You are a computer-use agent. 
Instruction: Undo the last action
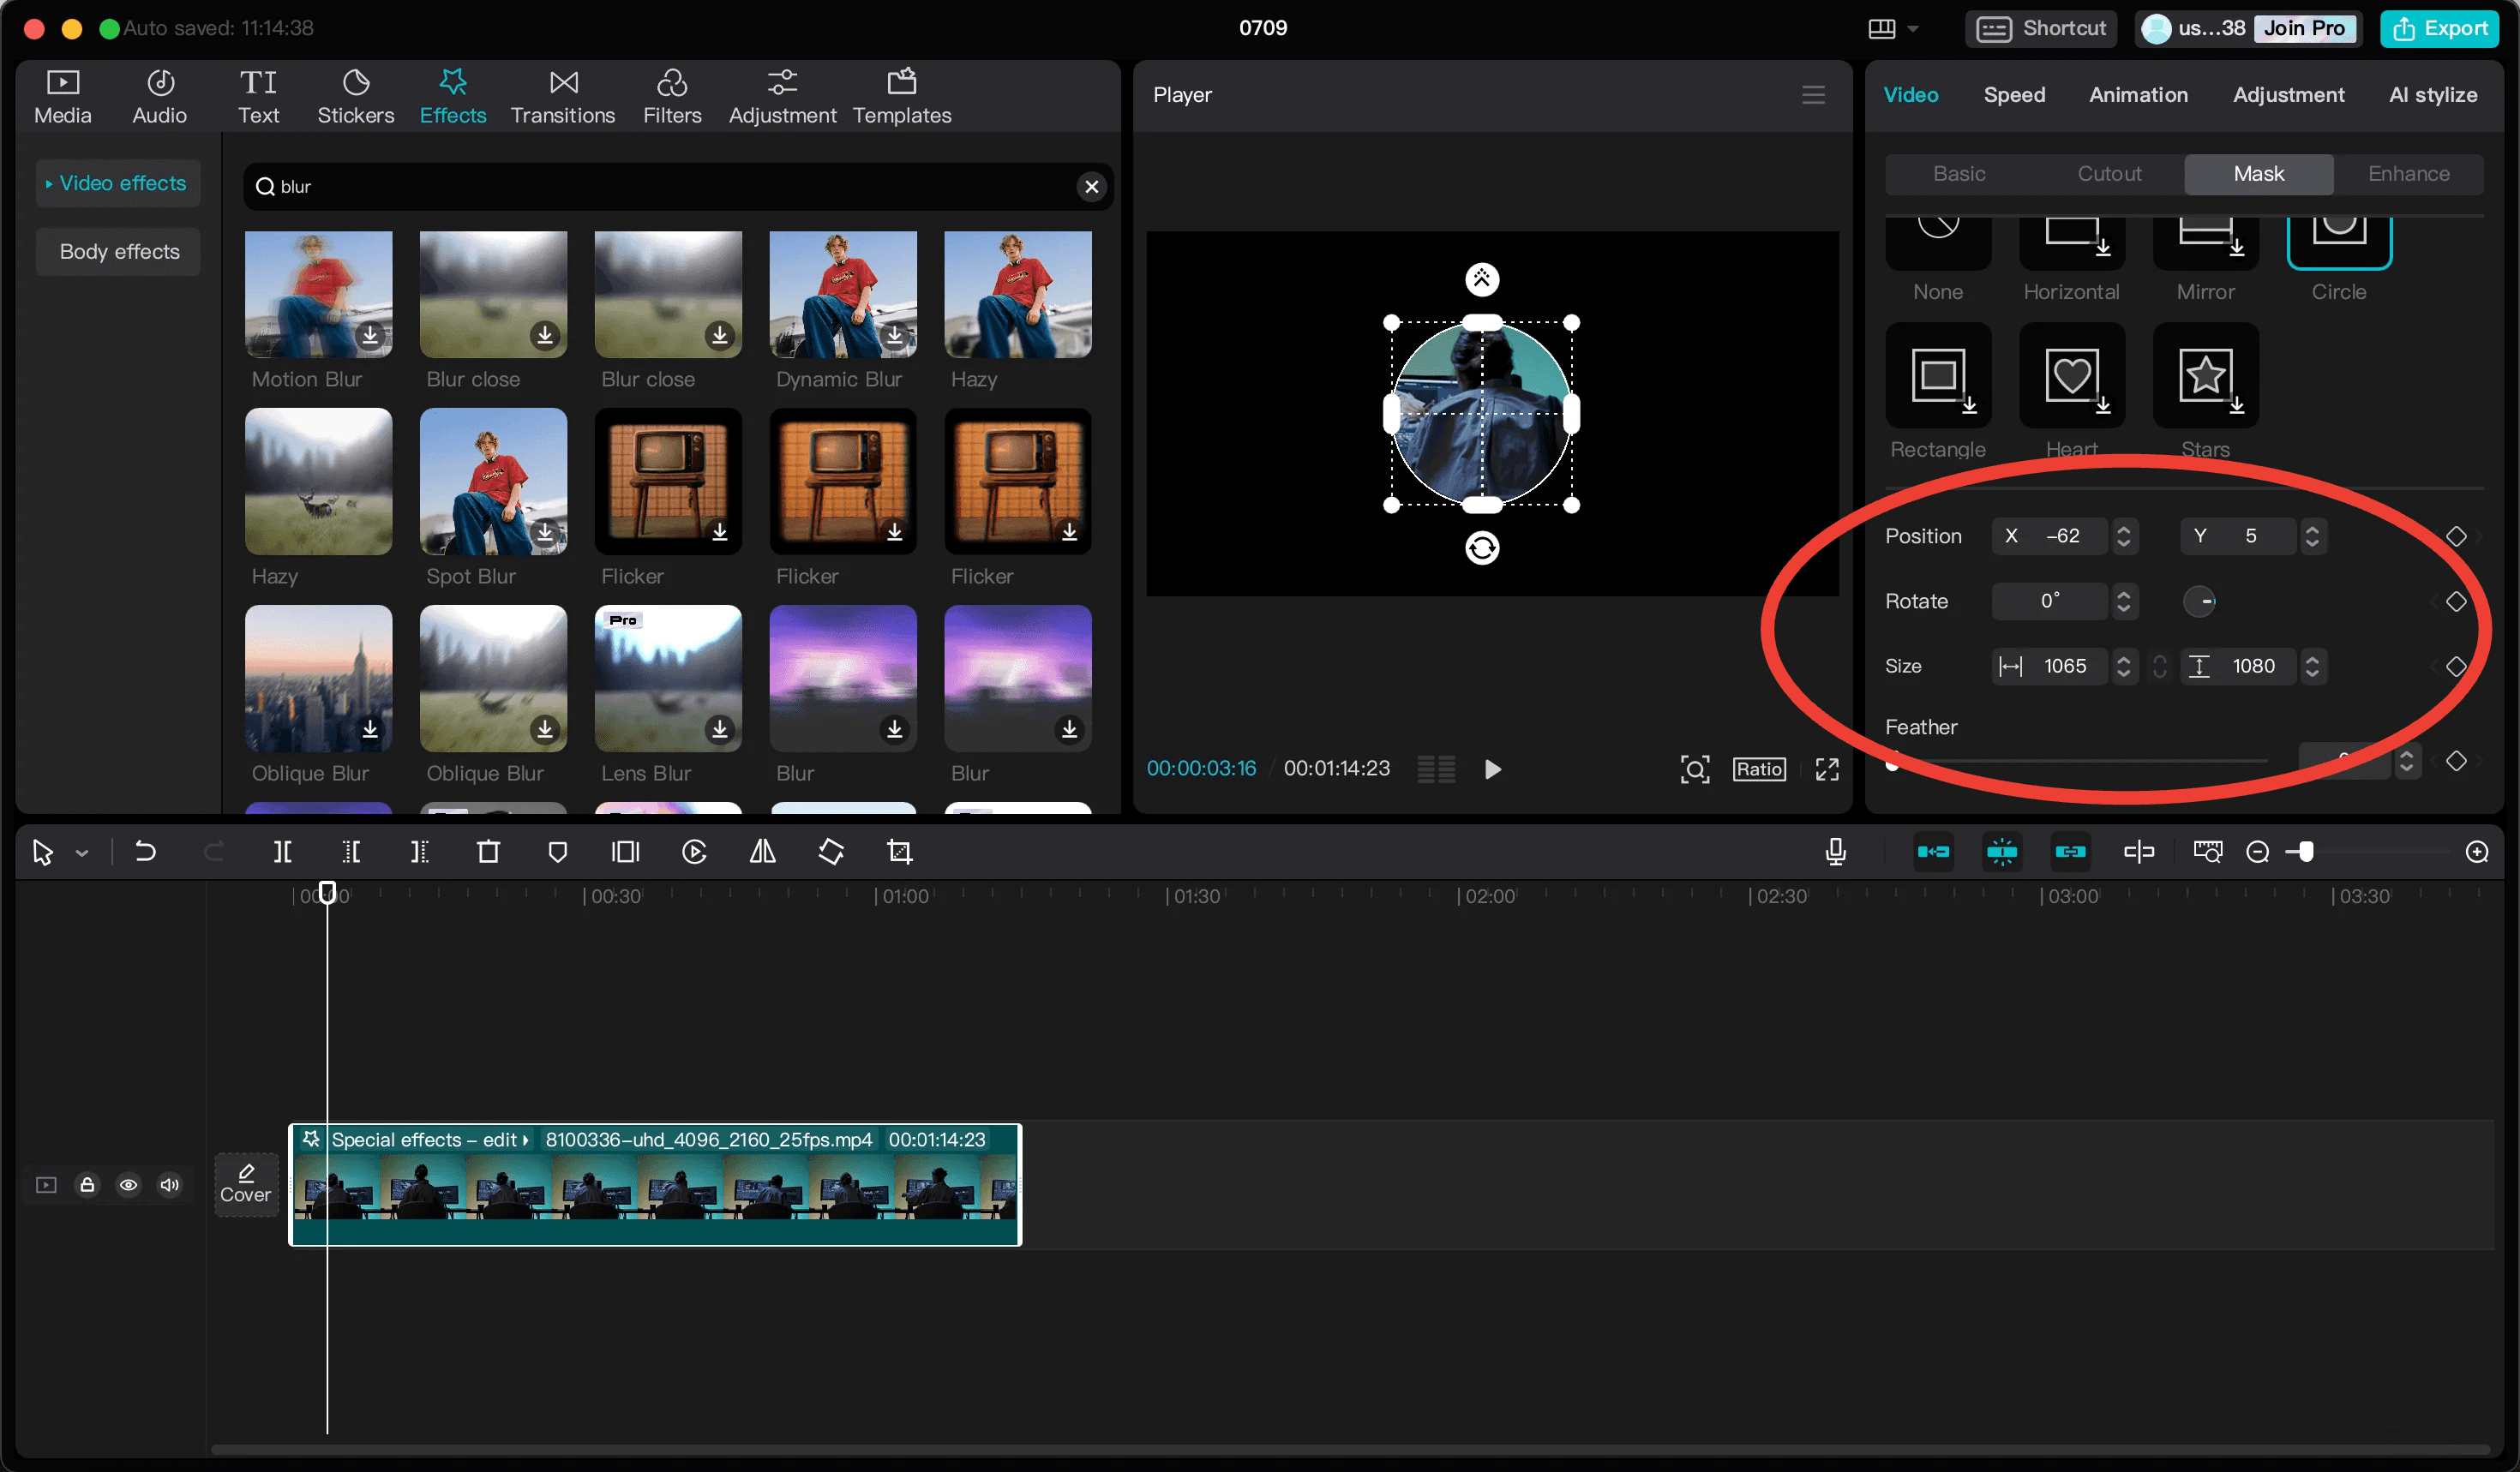(146, 852)
